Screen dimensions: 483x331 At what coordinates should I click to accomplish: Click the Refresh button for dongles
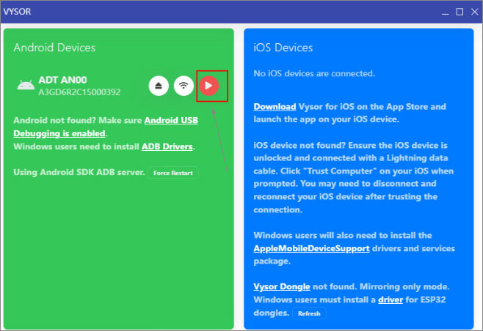309,313
